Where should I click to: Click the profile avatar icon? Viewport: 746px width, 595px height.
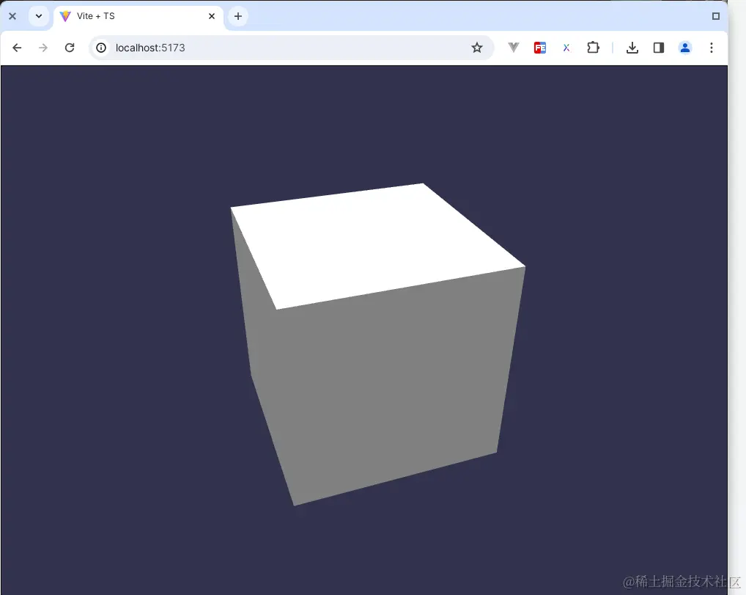click(685, 47)
